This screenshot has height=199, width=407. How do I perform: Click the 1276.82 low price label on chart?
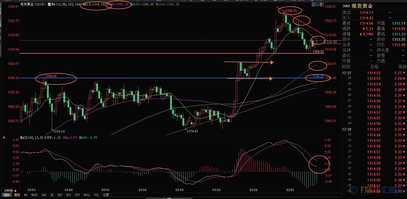point(192,131)
